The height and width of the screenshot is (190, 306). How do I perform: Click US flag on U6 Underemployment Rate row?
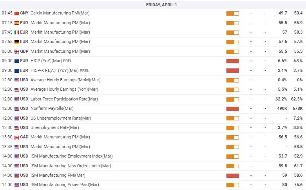point(17,118)
